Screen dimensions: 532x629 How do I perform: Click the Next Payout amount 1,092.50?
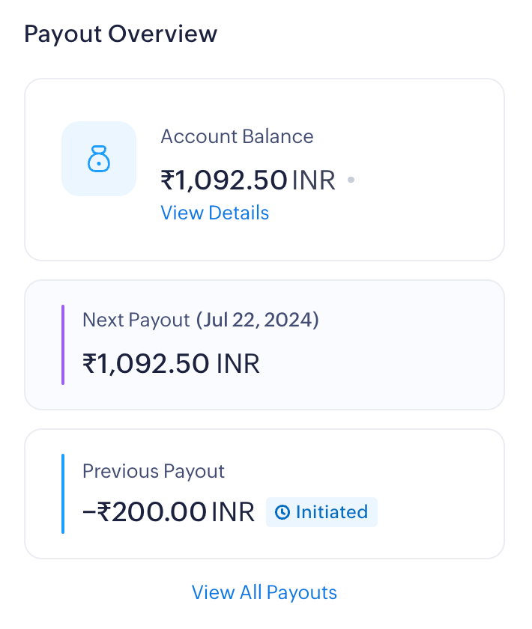pyautogui.click(x=153, y=364)
